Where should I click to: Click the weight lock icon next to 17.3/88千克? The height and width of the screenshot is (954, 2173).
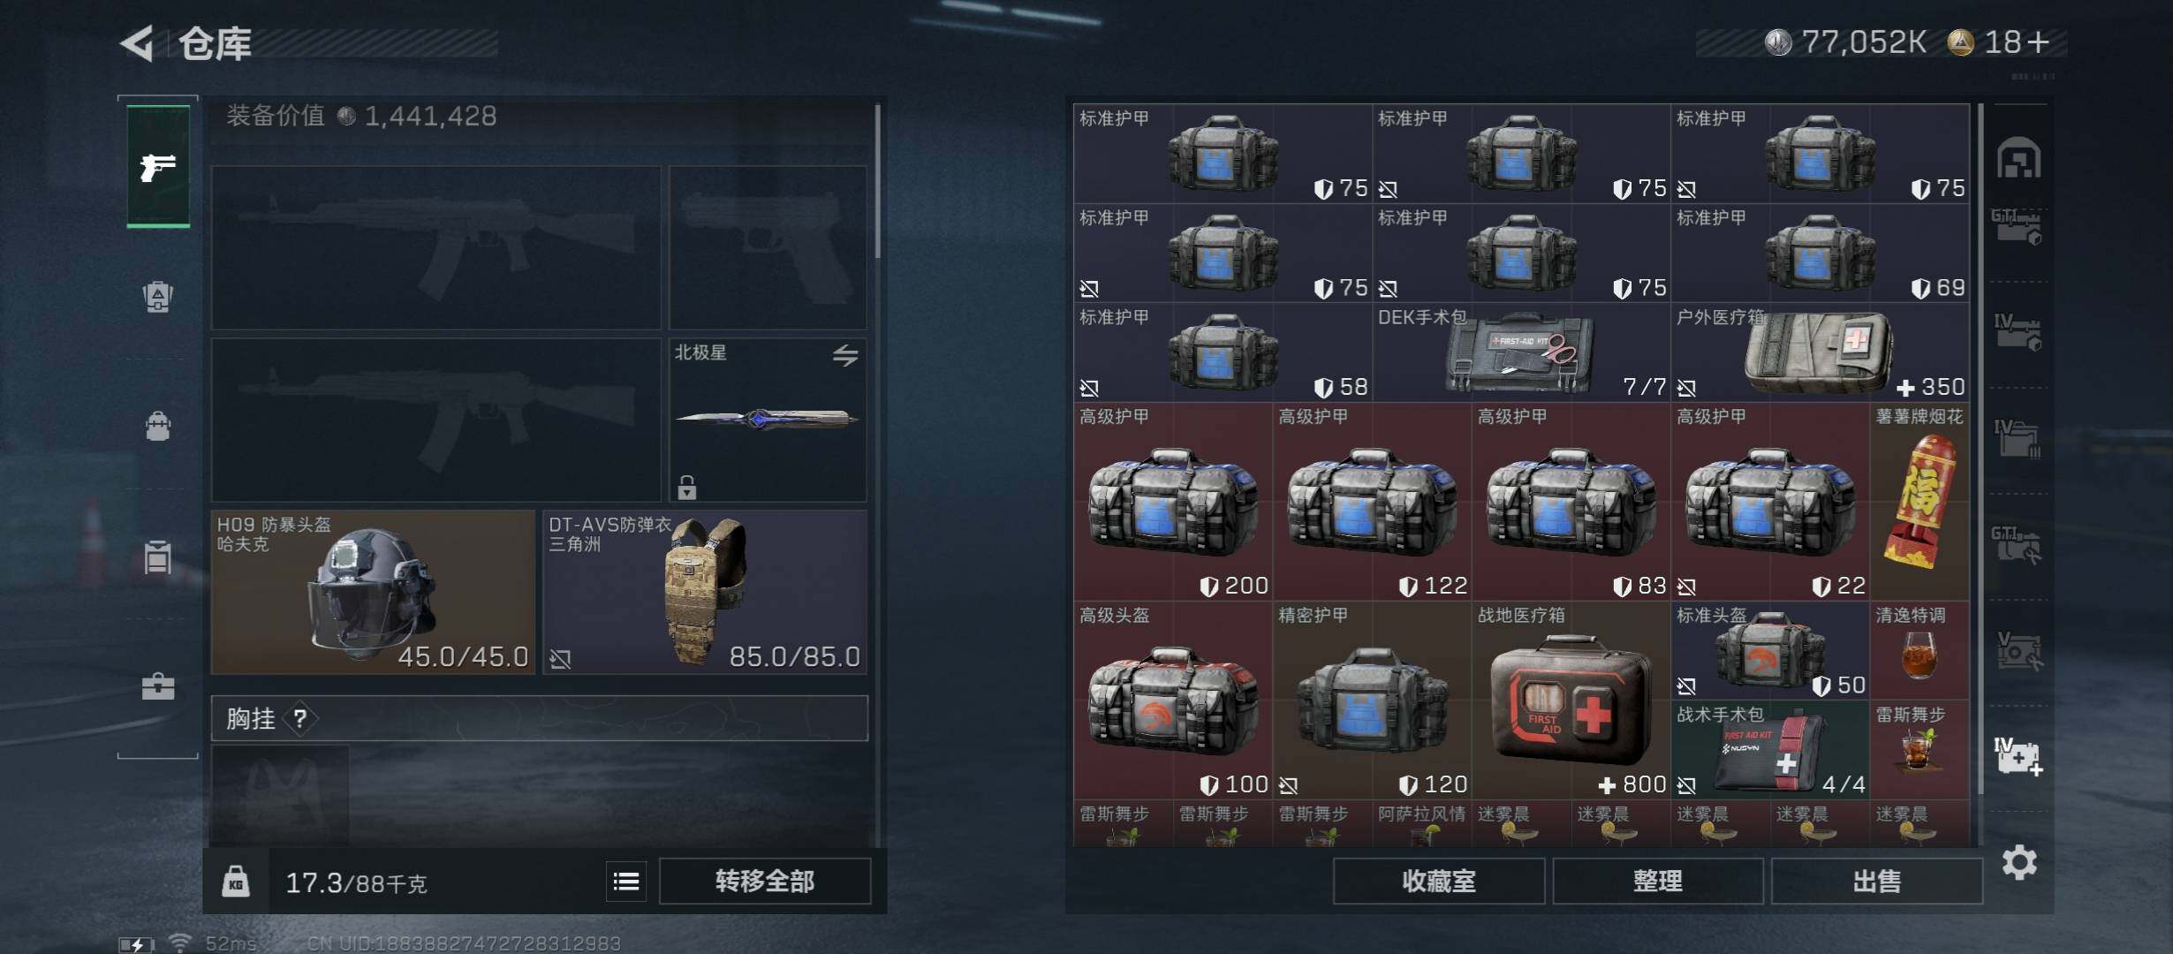tap(236, 881)
